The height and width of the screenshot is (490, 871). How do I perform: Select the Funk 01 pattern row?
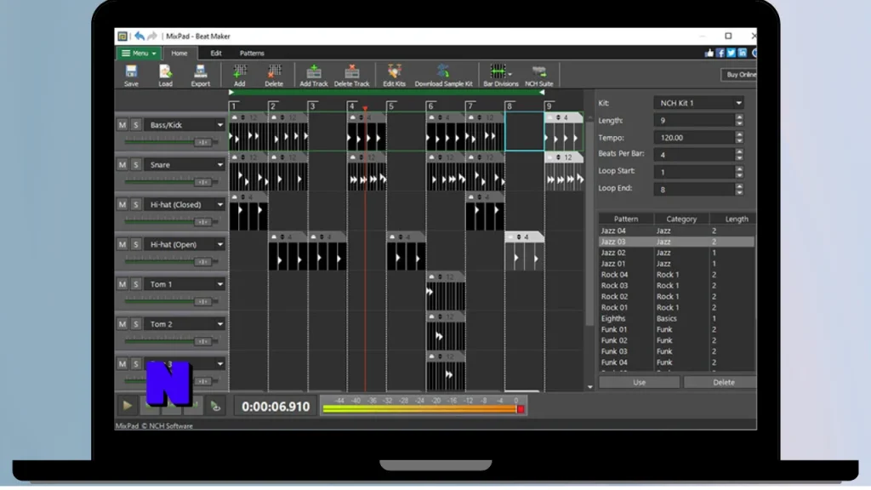(x=676, y=329)
